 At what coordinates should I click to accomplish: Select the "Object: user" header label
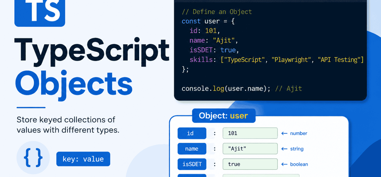click(224, 116)
